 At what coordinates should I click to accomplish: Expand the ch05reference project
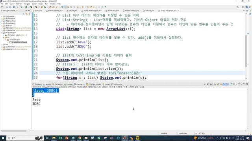(2, 23)
